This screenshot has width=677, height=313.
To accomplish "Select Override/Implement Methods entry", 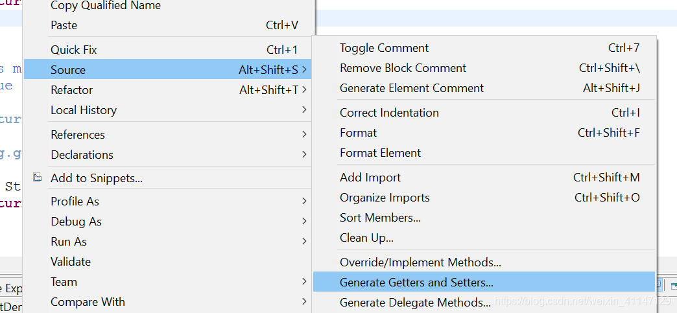I will click(420, 262).
